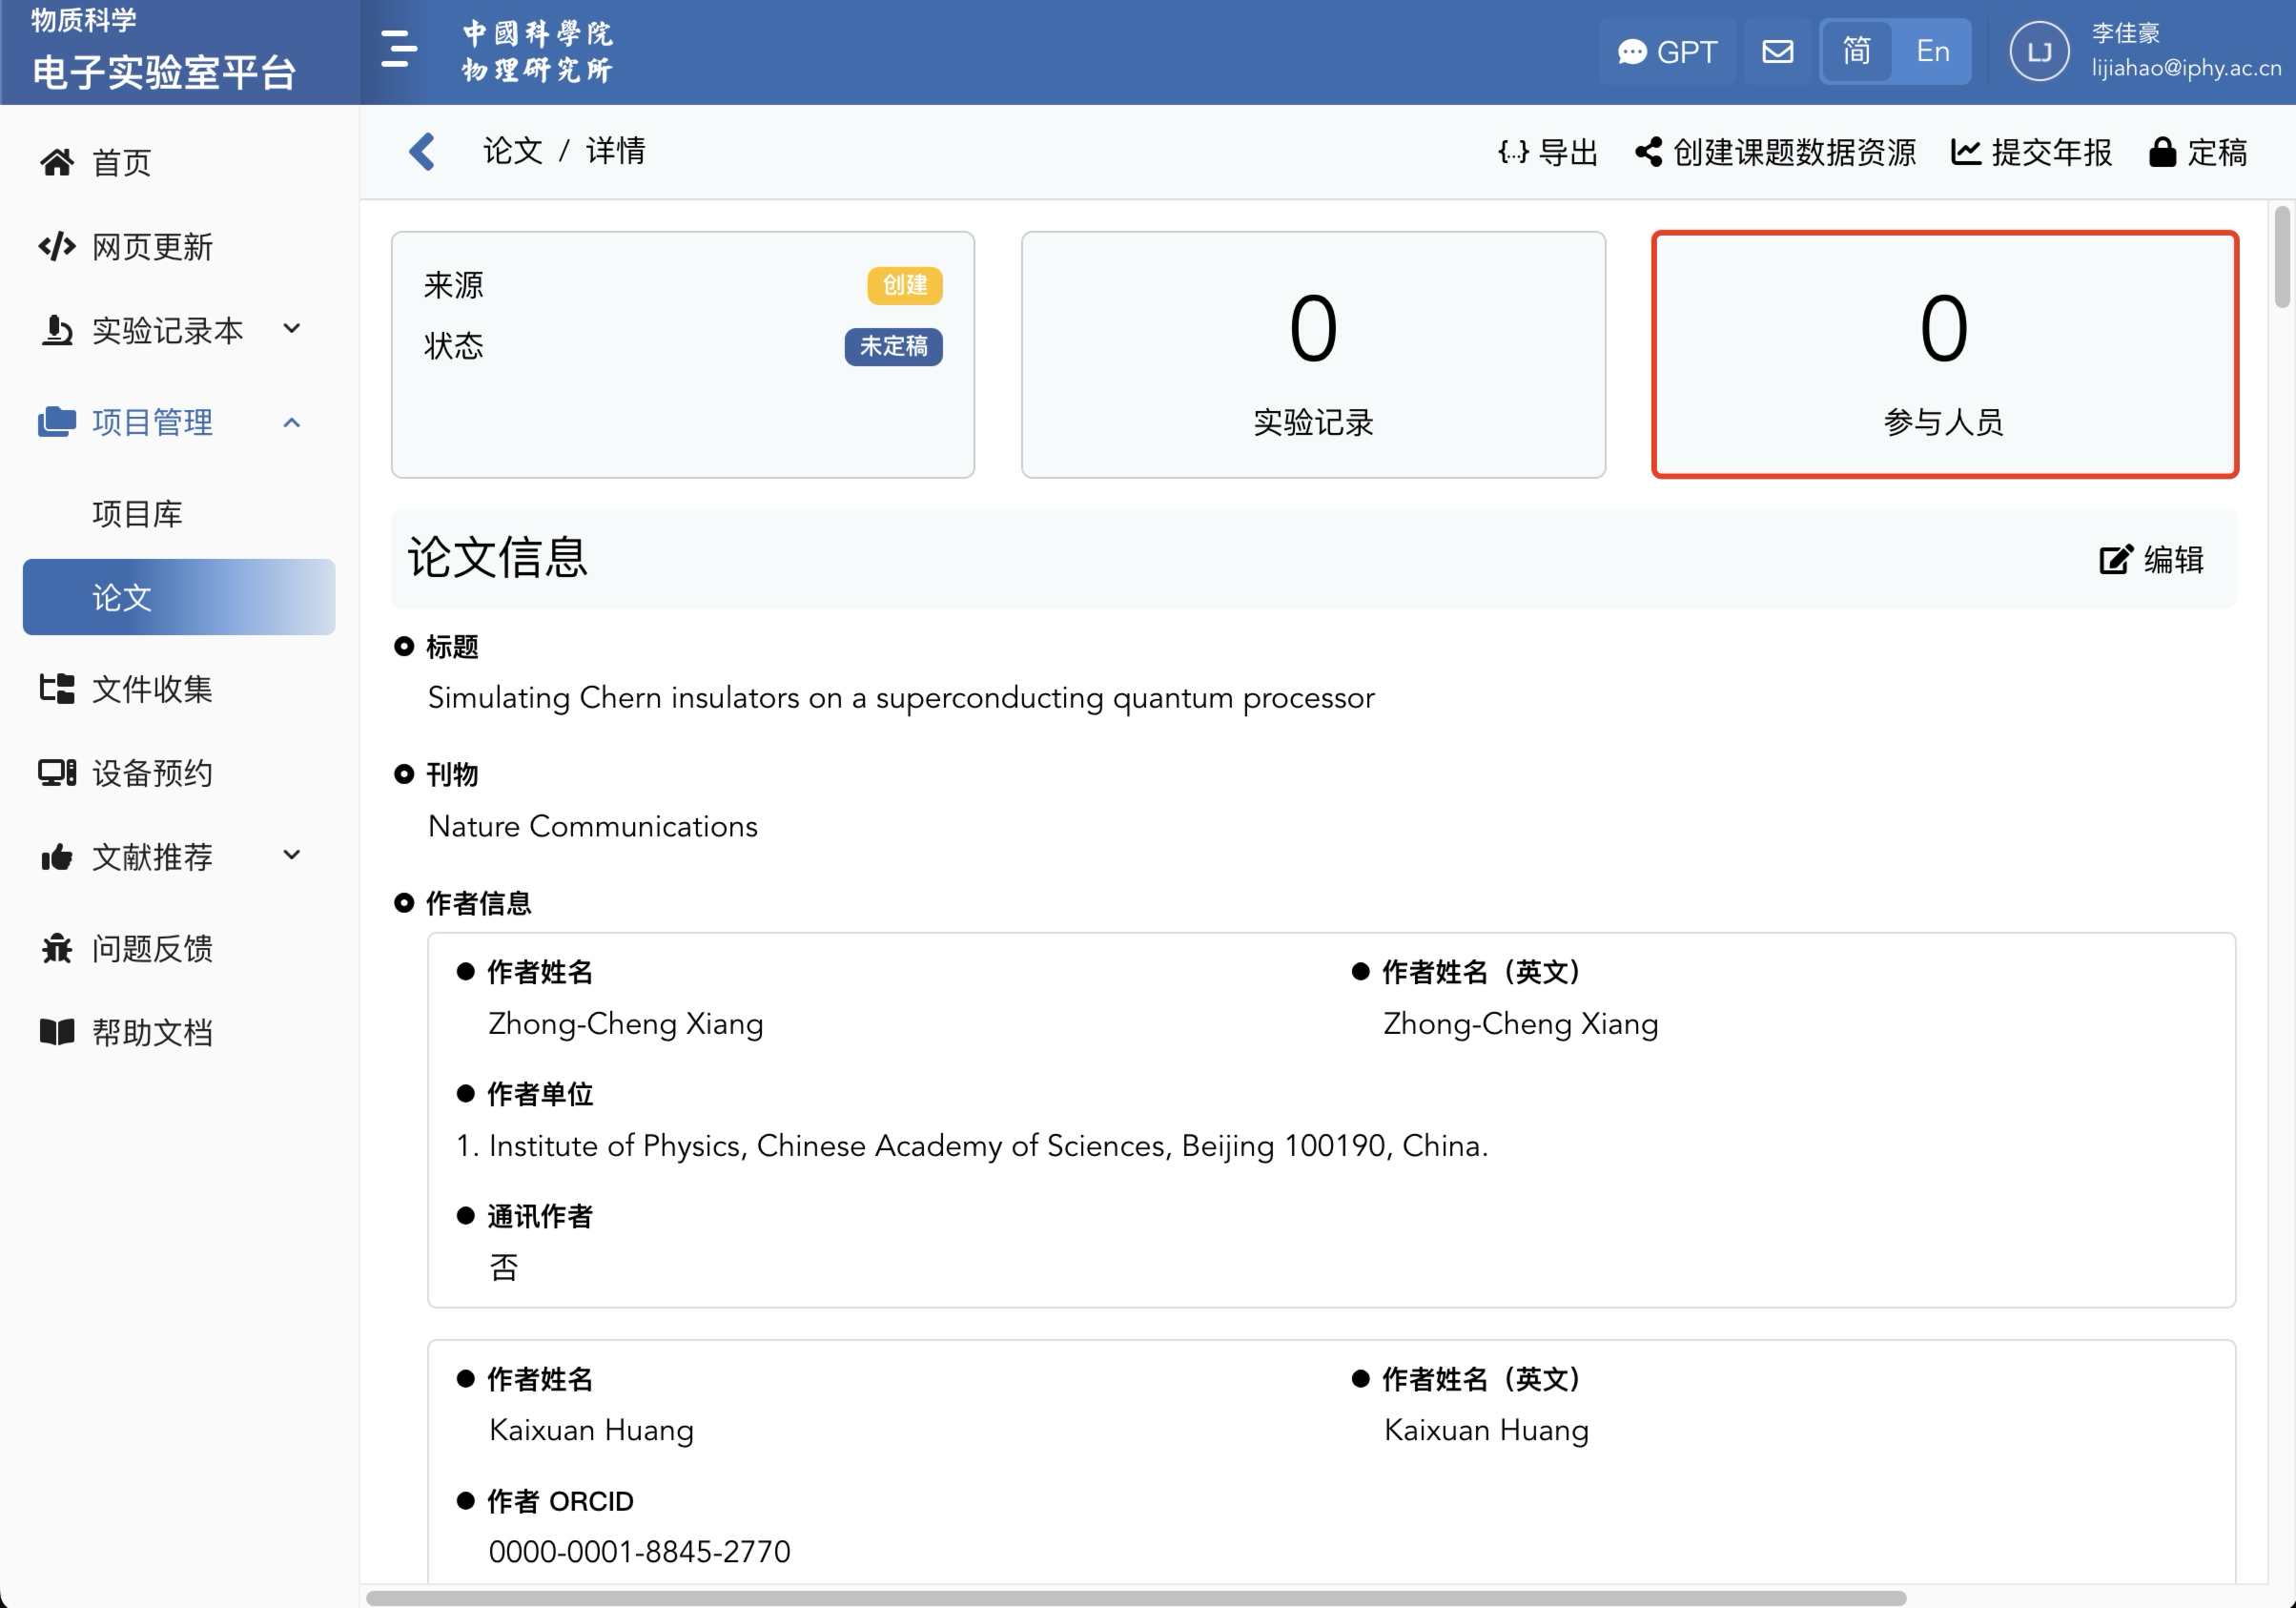
Task: Click the chart icon for 提交年报
Action: pos(1966,152)
